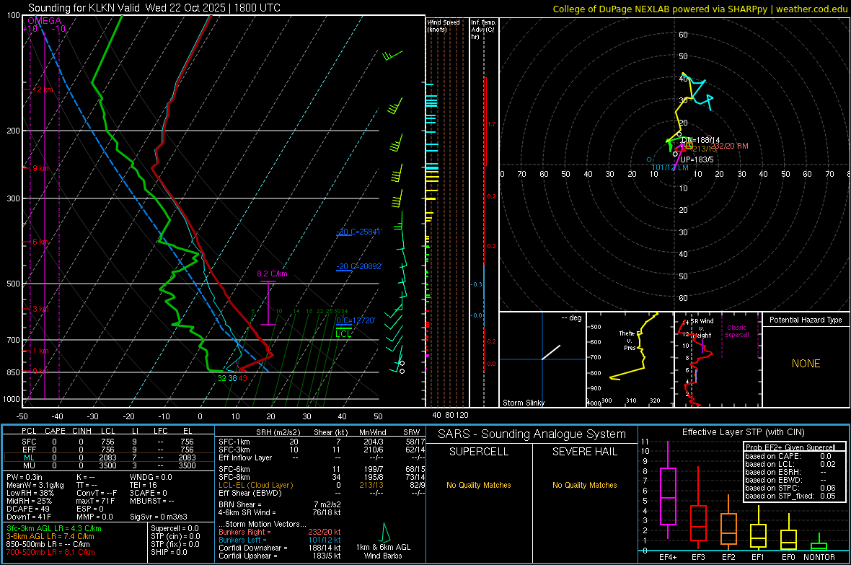The width and height of the screenshot is (851, 565).
Task: Click '700-500mb LR = 8.1 C/km'
Action: [x=50, y=552]
